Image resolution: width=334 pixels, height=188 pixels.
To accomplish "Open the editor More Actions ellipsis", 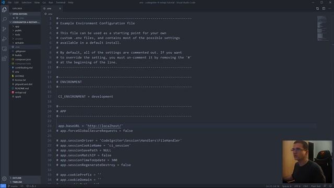I will 329,8.
